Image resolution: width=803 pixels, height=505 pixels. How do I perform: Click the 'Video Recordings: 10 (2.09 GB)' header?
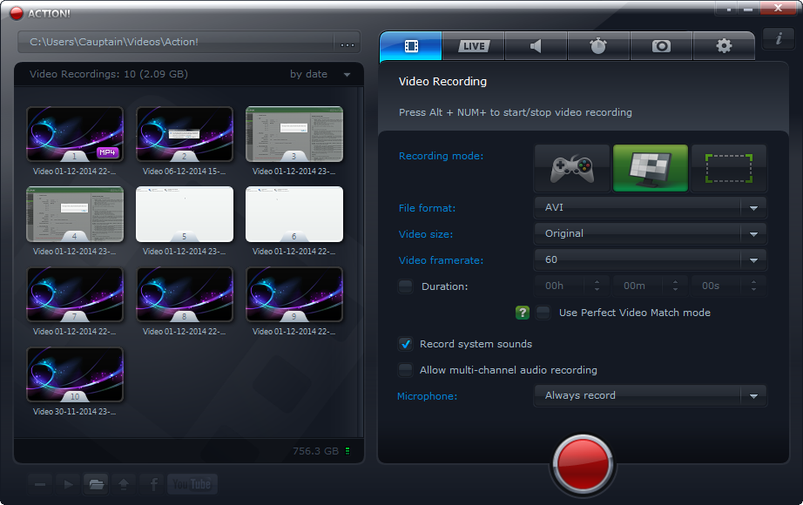click(109, 74)
